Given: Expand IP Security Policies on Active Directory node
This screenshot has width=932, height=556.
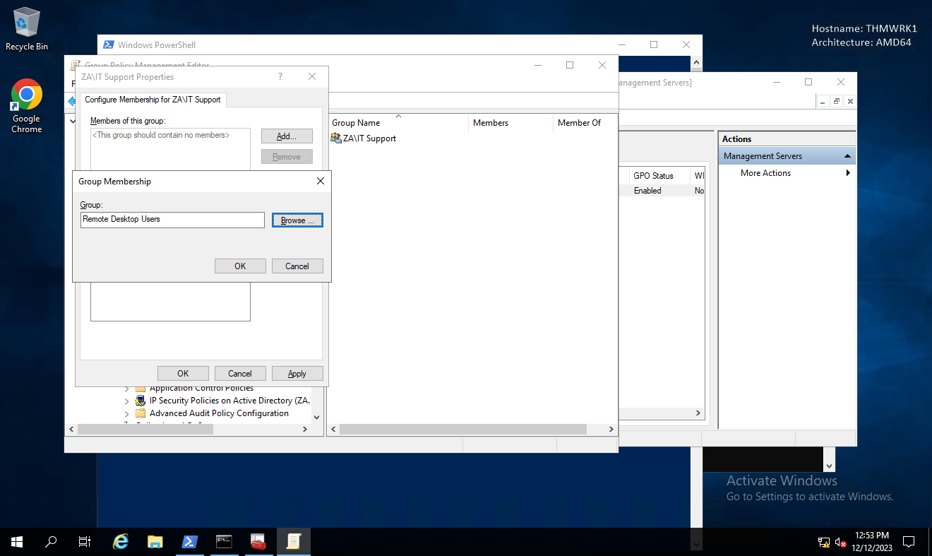Looking at the screenshot, I should pos(127,401).
